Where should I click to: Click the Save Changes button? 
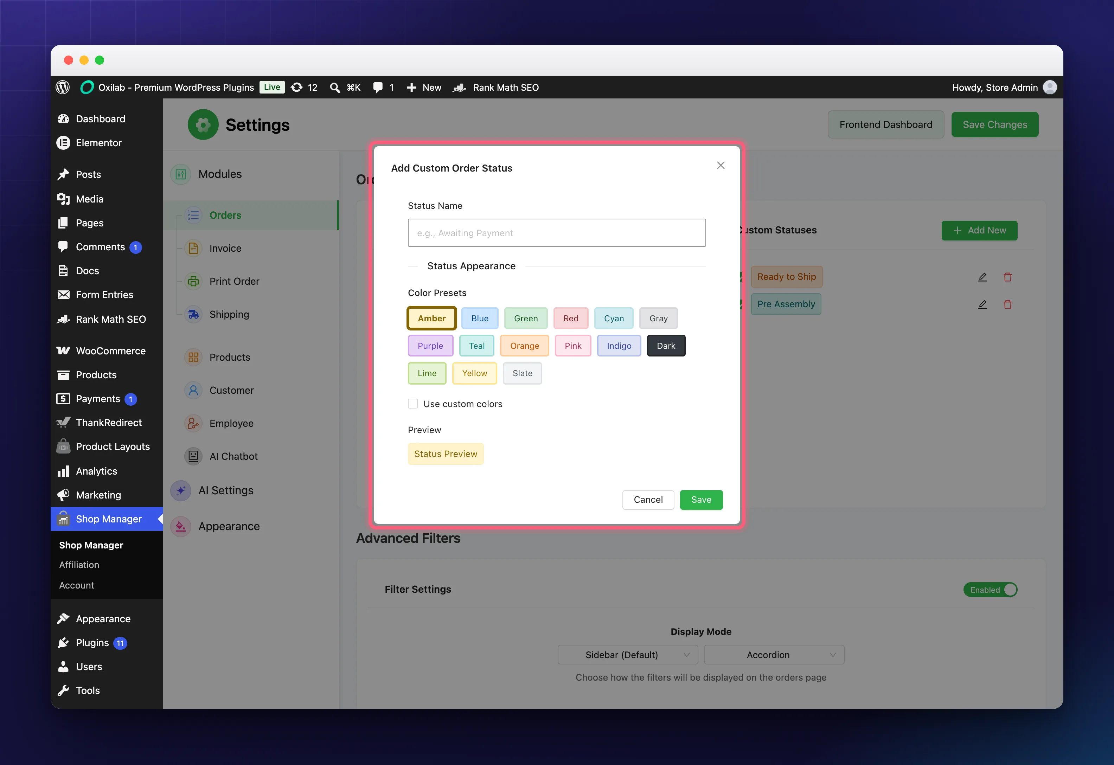[x=995, y=124]
